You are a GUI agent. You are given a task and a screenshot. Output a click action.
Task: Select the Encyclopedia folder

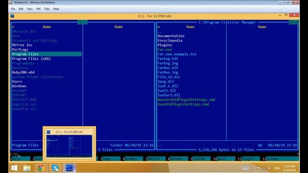(x=170, y=40)
